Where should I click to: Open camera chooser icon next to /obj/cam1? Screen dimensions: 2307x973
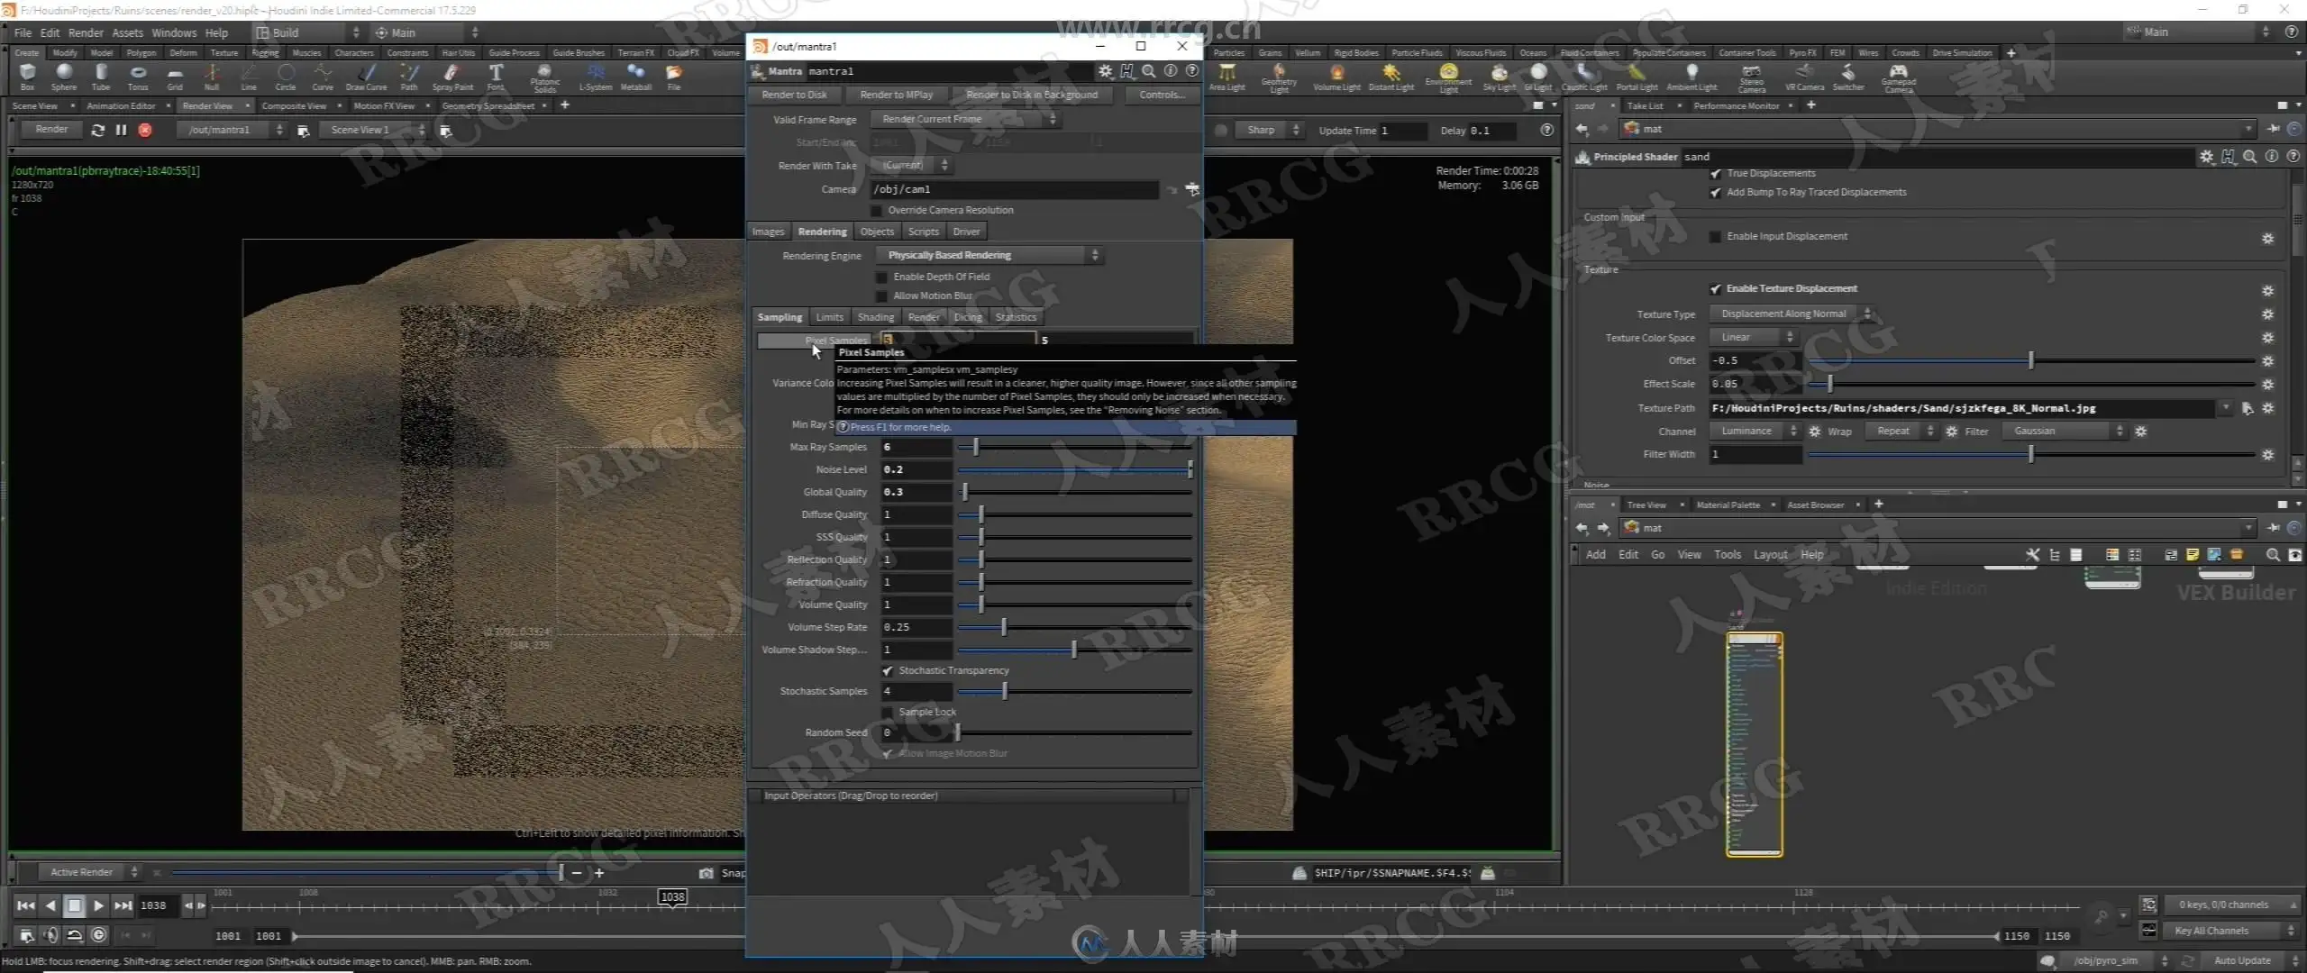1192,189
